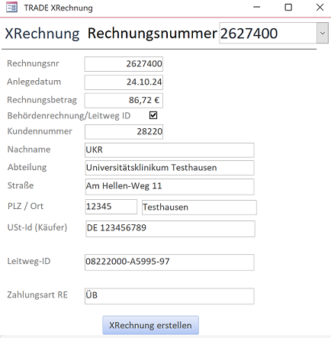Viewport: 331px width, 338px height.
Task: Open the Rechnungsnummer dropdown arrow
Action: [x=323, y=33]
